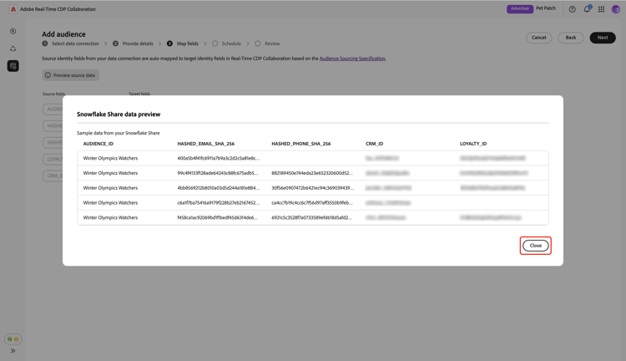
Task: Select email hash starting 400a5b4f
Action: tap(219, 158)
